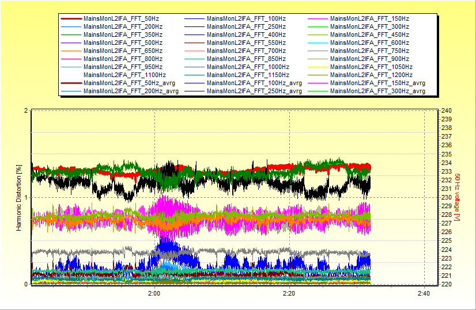Viewport: 476px width, 310px height.
Task: Click the red line swatch beside FFT_50Hz
Action: [x=71, y=19]
